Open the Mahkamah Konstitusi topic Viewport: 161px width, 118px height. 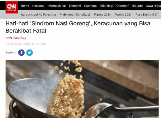(75, 15)
